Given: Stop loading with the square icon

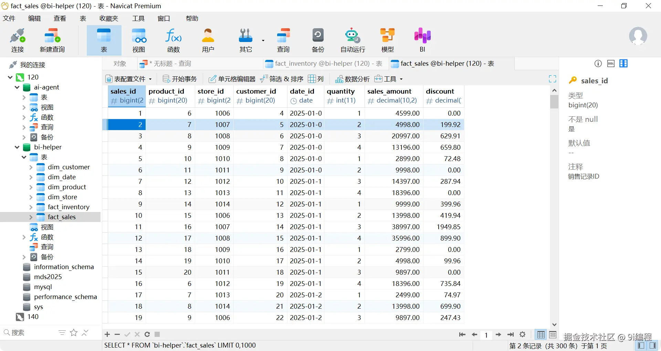Looking at the screenshot, I should (x=157, y=334).
